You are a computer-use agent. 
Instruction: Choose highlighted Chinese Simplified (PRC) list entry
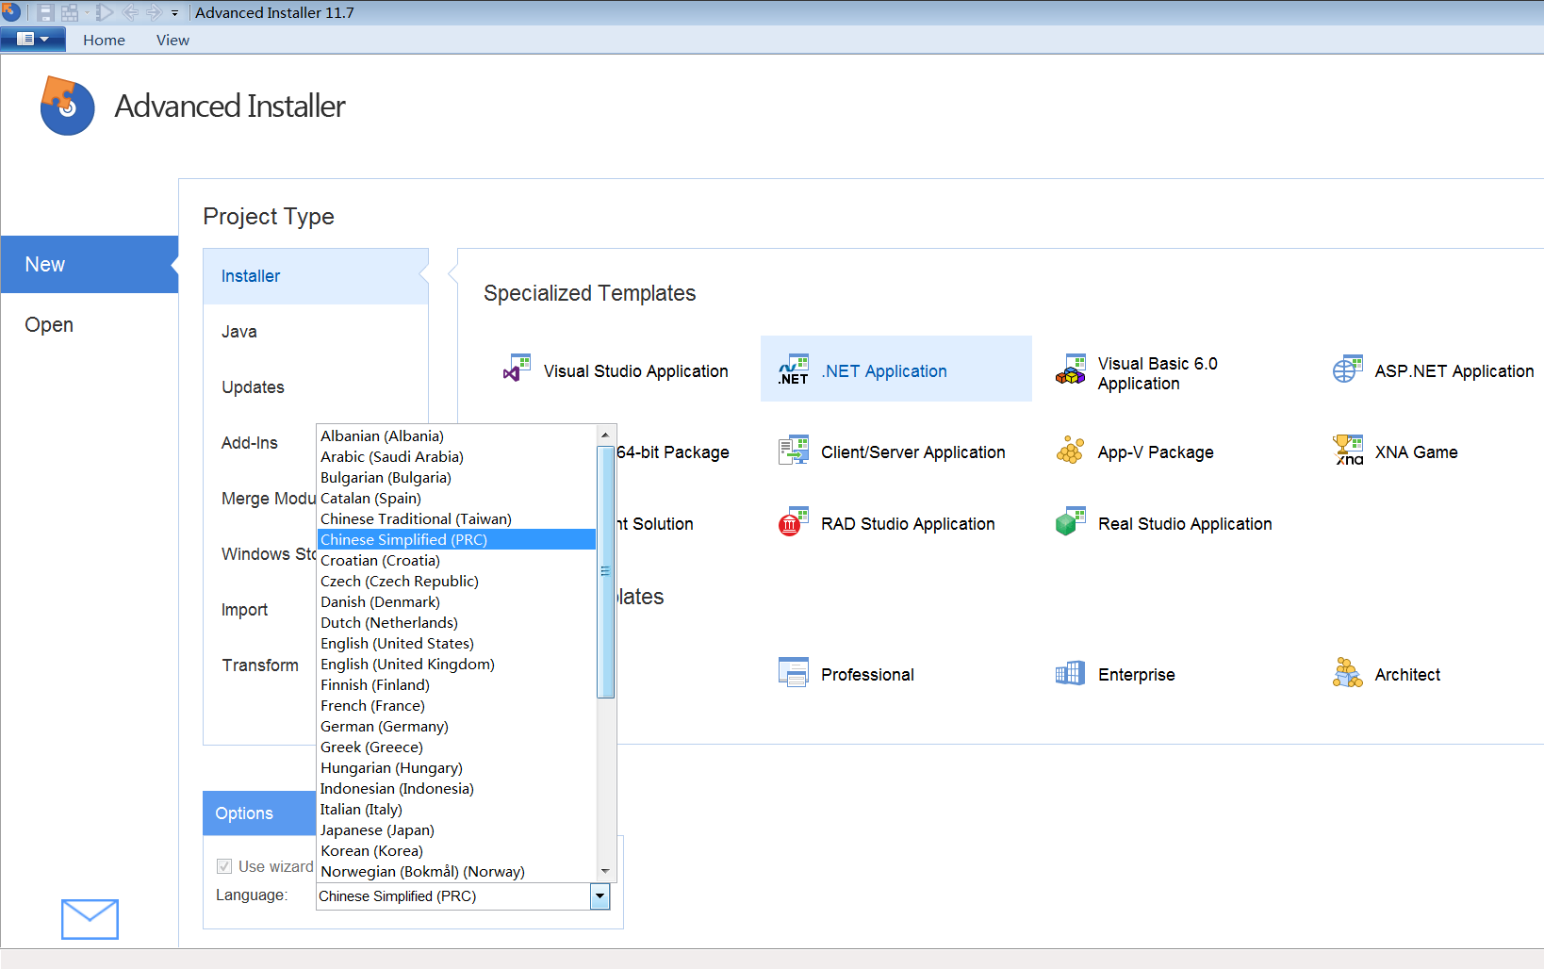pyautogui.click(x=457, y=539)
